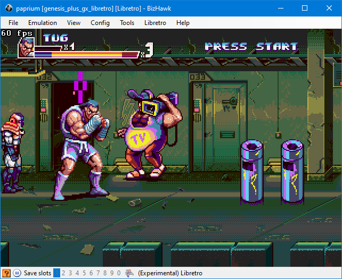This screenshot has width=342, height=279.
Task: Click the pause icon in status bar
Action: coord(17,273)
